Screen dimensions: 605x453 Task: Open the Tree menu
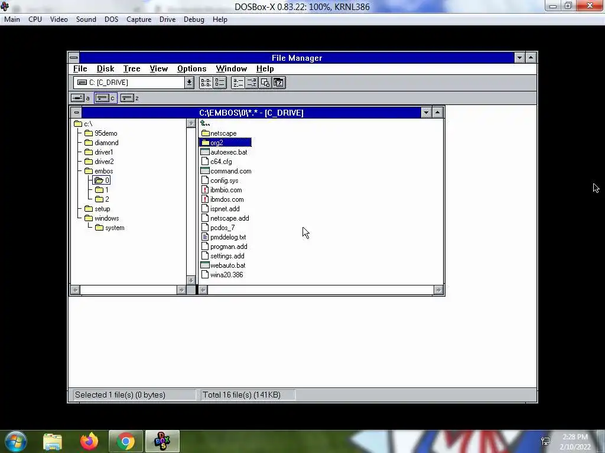coord(132,68)
